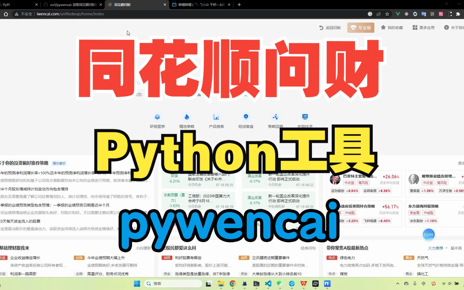Open 今年业绩预期大幅上升 strategy
The height and width of the screenshot is (290, 464).
click(106, 258)
